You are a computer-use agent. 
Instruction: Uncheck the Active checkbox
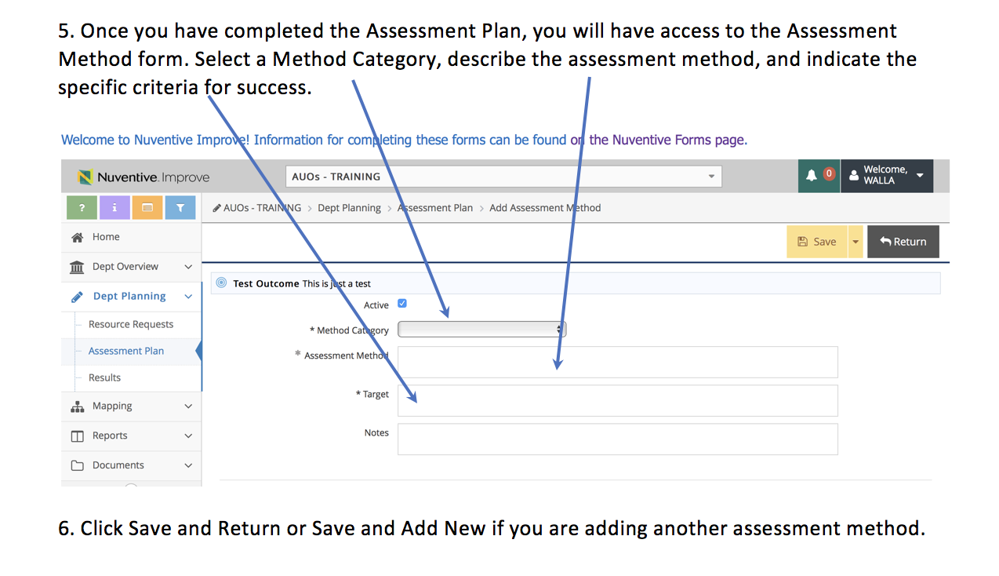(402, 304)
